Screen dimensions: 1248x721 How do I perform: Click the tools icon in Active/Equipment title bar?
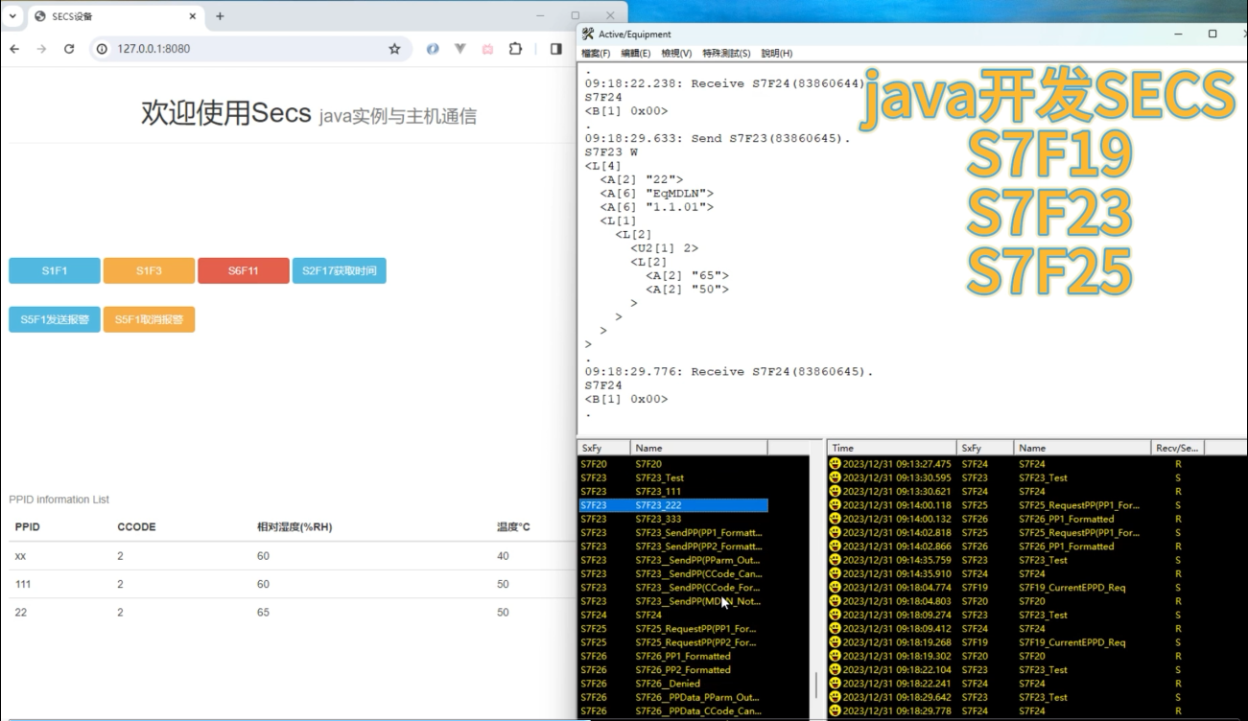tap(586, 33)
